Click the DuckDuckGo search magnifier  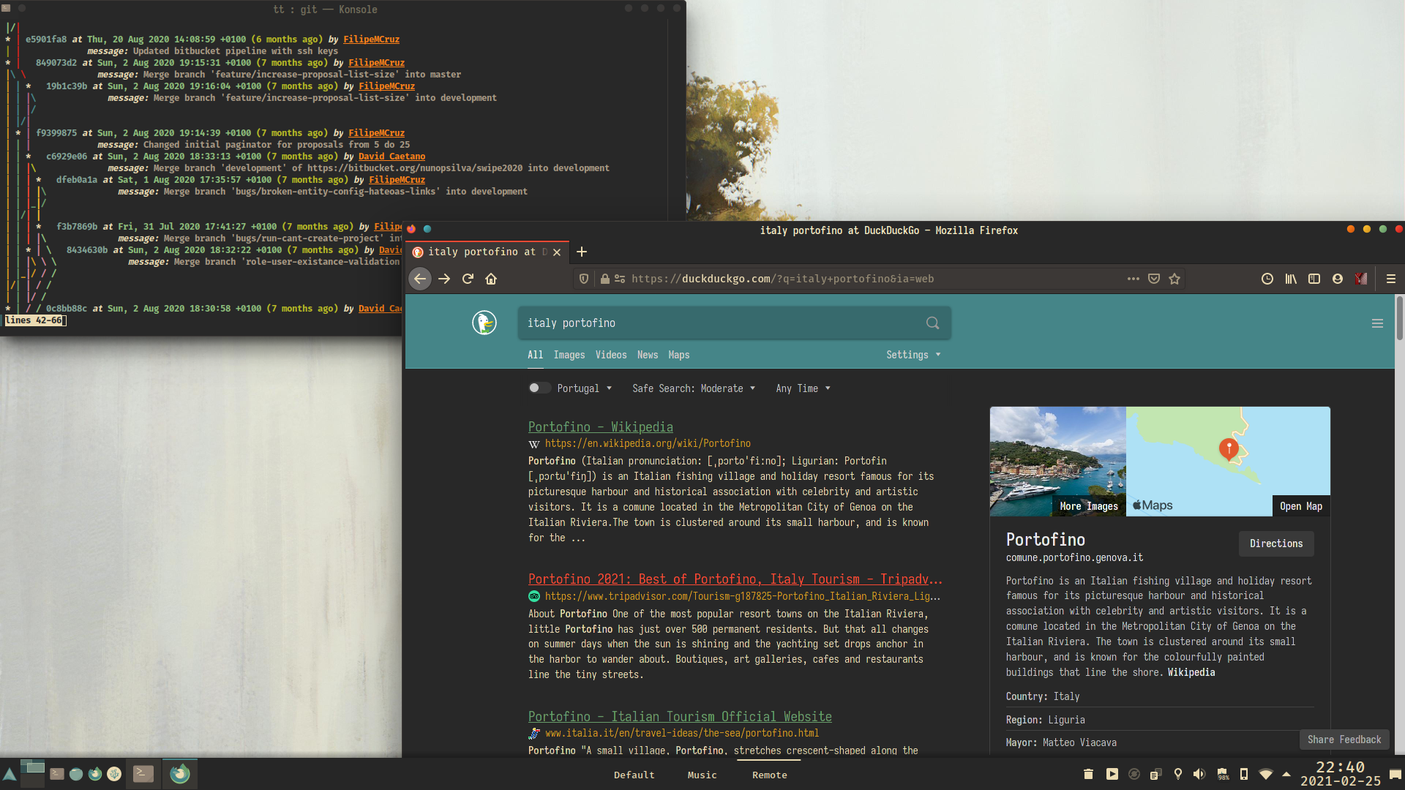pyautogui.click(x=932, y=323)
